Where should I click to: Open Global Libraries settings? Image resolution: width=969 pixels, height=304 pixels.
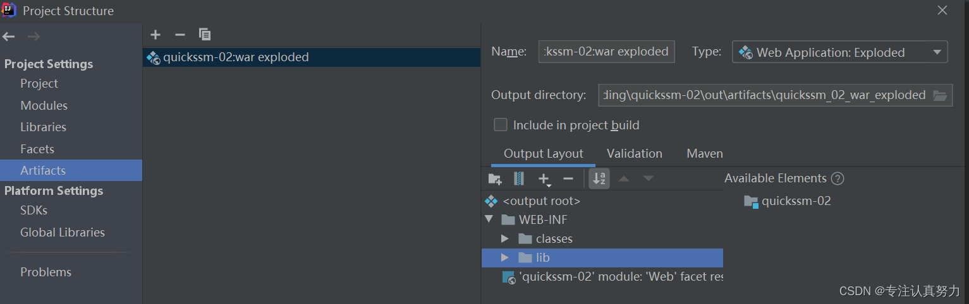pos(63,232)
